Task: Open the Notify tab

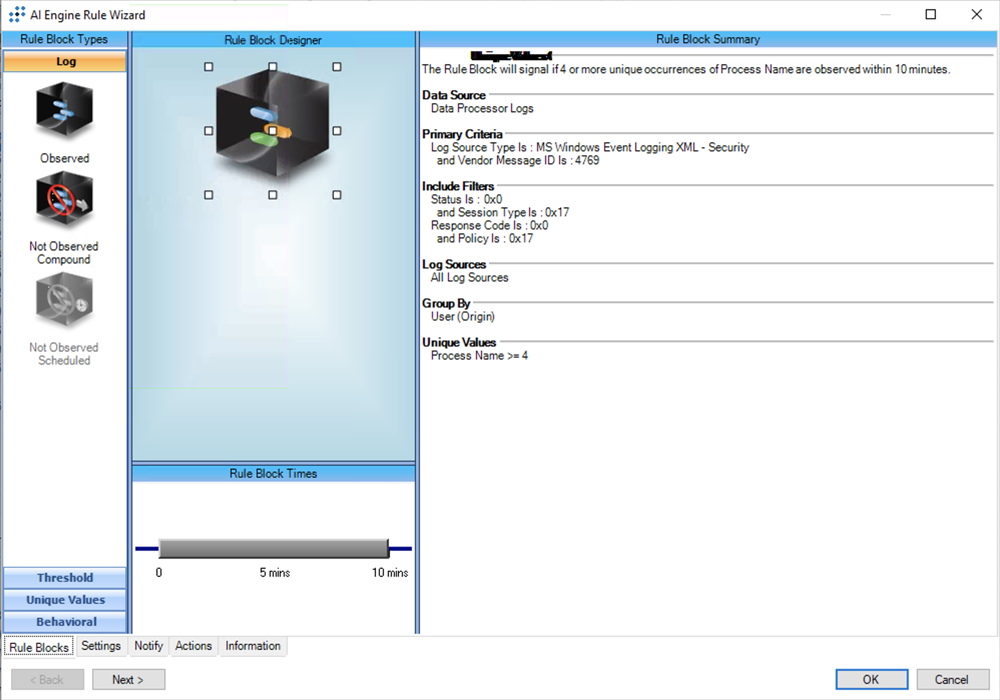Action: pyautogui.click(x=148, y=645)
